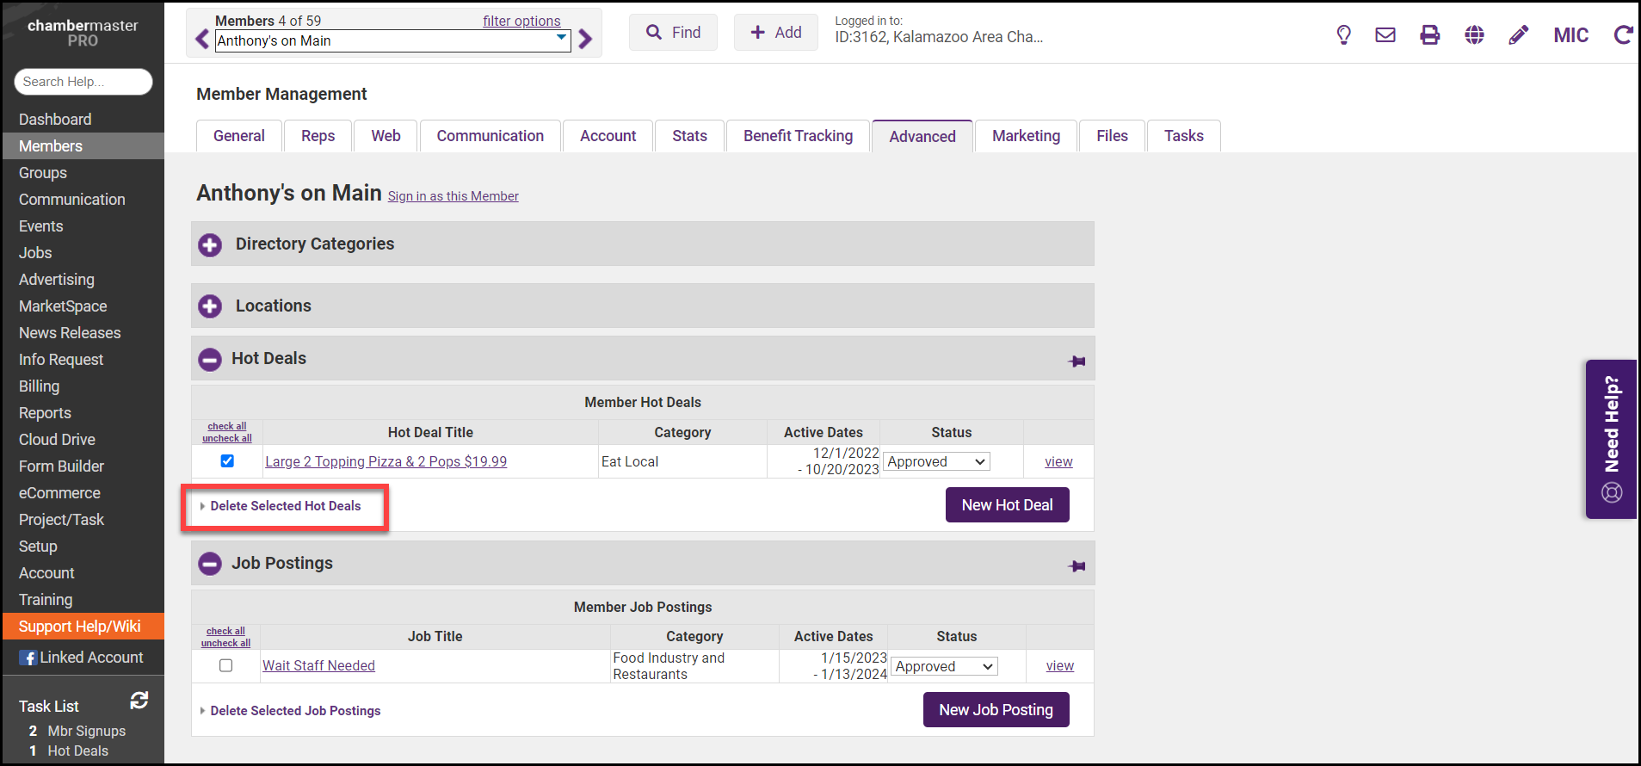Click 'check all' in the Hot Deals table
Screen dimensions: 1641x766
(x=227, y=426)
